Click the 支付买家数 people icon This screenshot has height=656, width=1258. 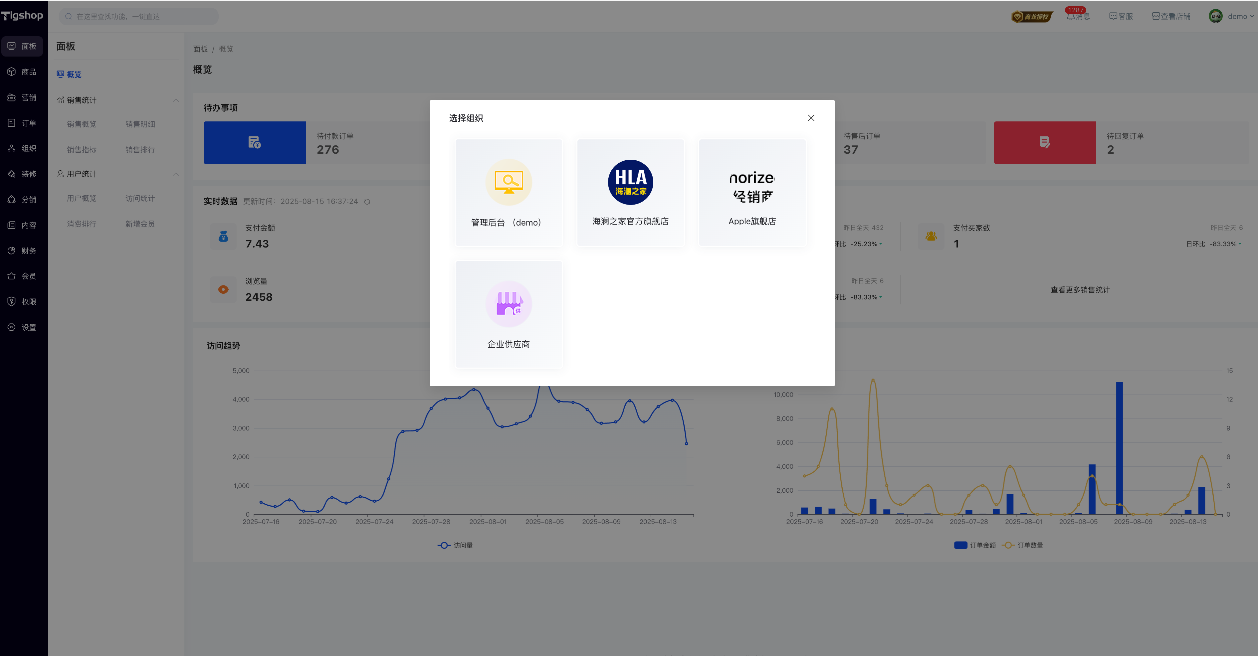[931, 236]
